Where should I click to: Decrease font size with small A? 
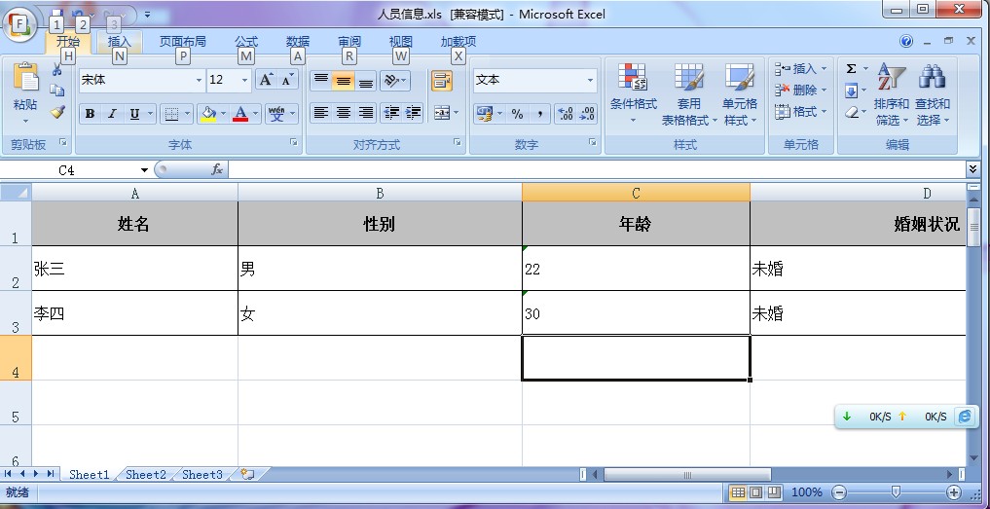(287, 80)
